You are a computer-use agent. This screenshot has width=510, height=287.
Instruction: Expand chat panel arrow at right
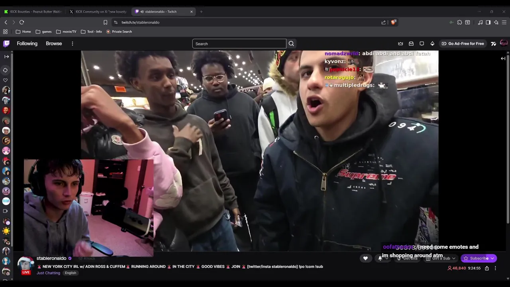[x=503, y=59]
